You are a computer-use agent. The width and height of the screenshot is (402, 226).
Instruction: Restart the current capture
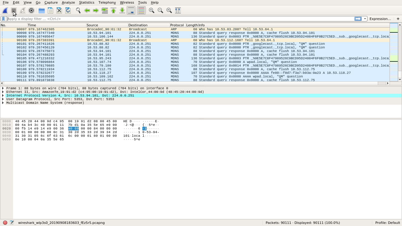pyautogui.click(x=22, y=10)
